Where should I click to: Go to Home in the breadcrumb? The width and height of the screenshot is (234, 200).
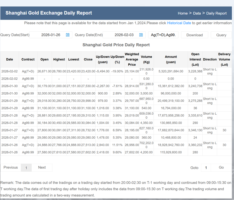point(183,13)
